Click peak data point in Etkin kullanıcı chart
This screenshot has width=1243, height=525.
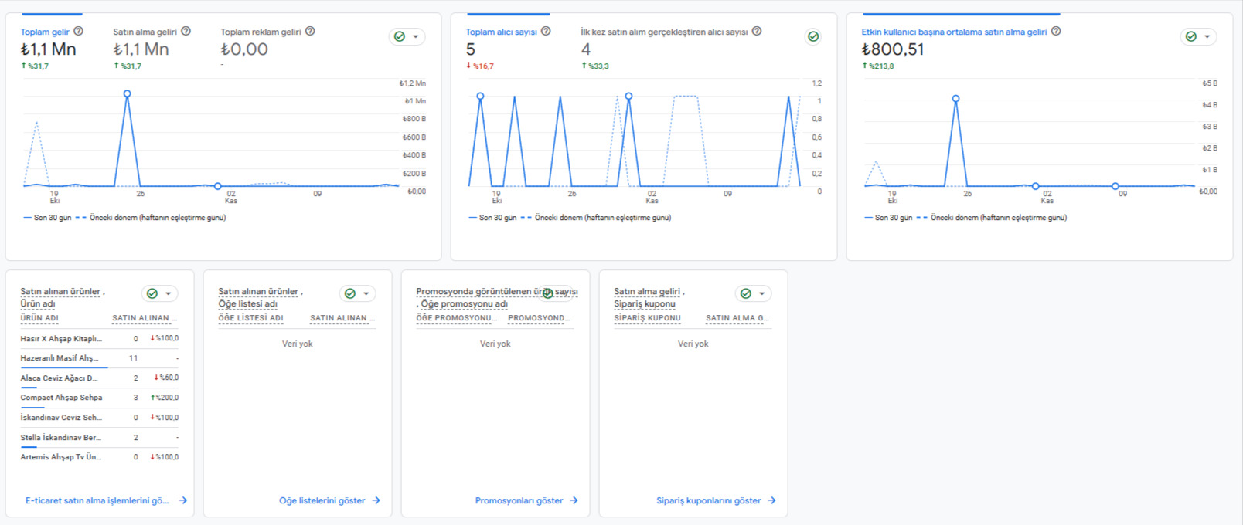(x=956, y=99)
